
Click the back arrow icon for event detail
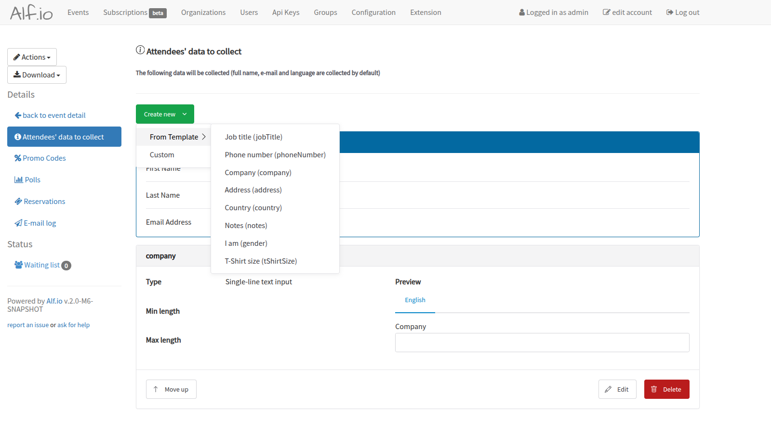(x=18, y=115)
